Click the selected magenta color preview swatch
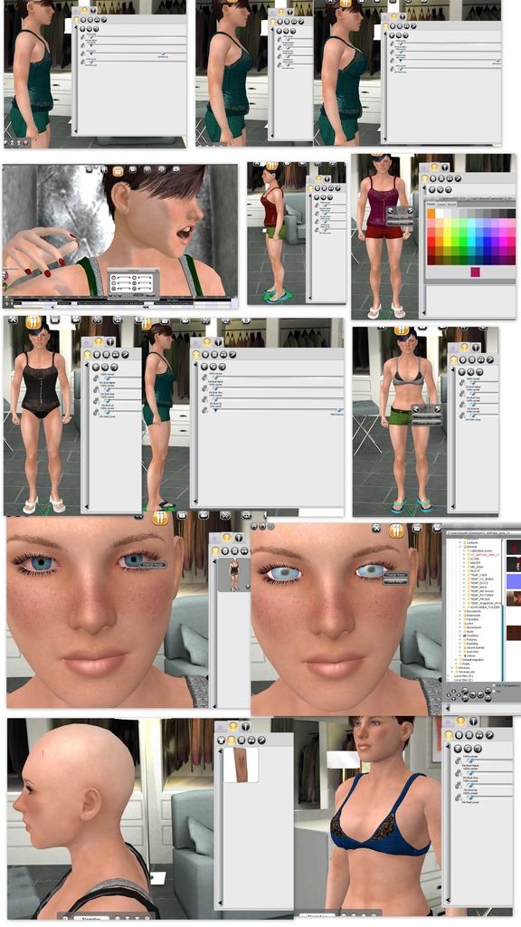Image resolution: width=521 pixels, height=927 pixels. [x=476, y=272]
